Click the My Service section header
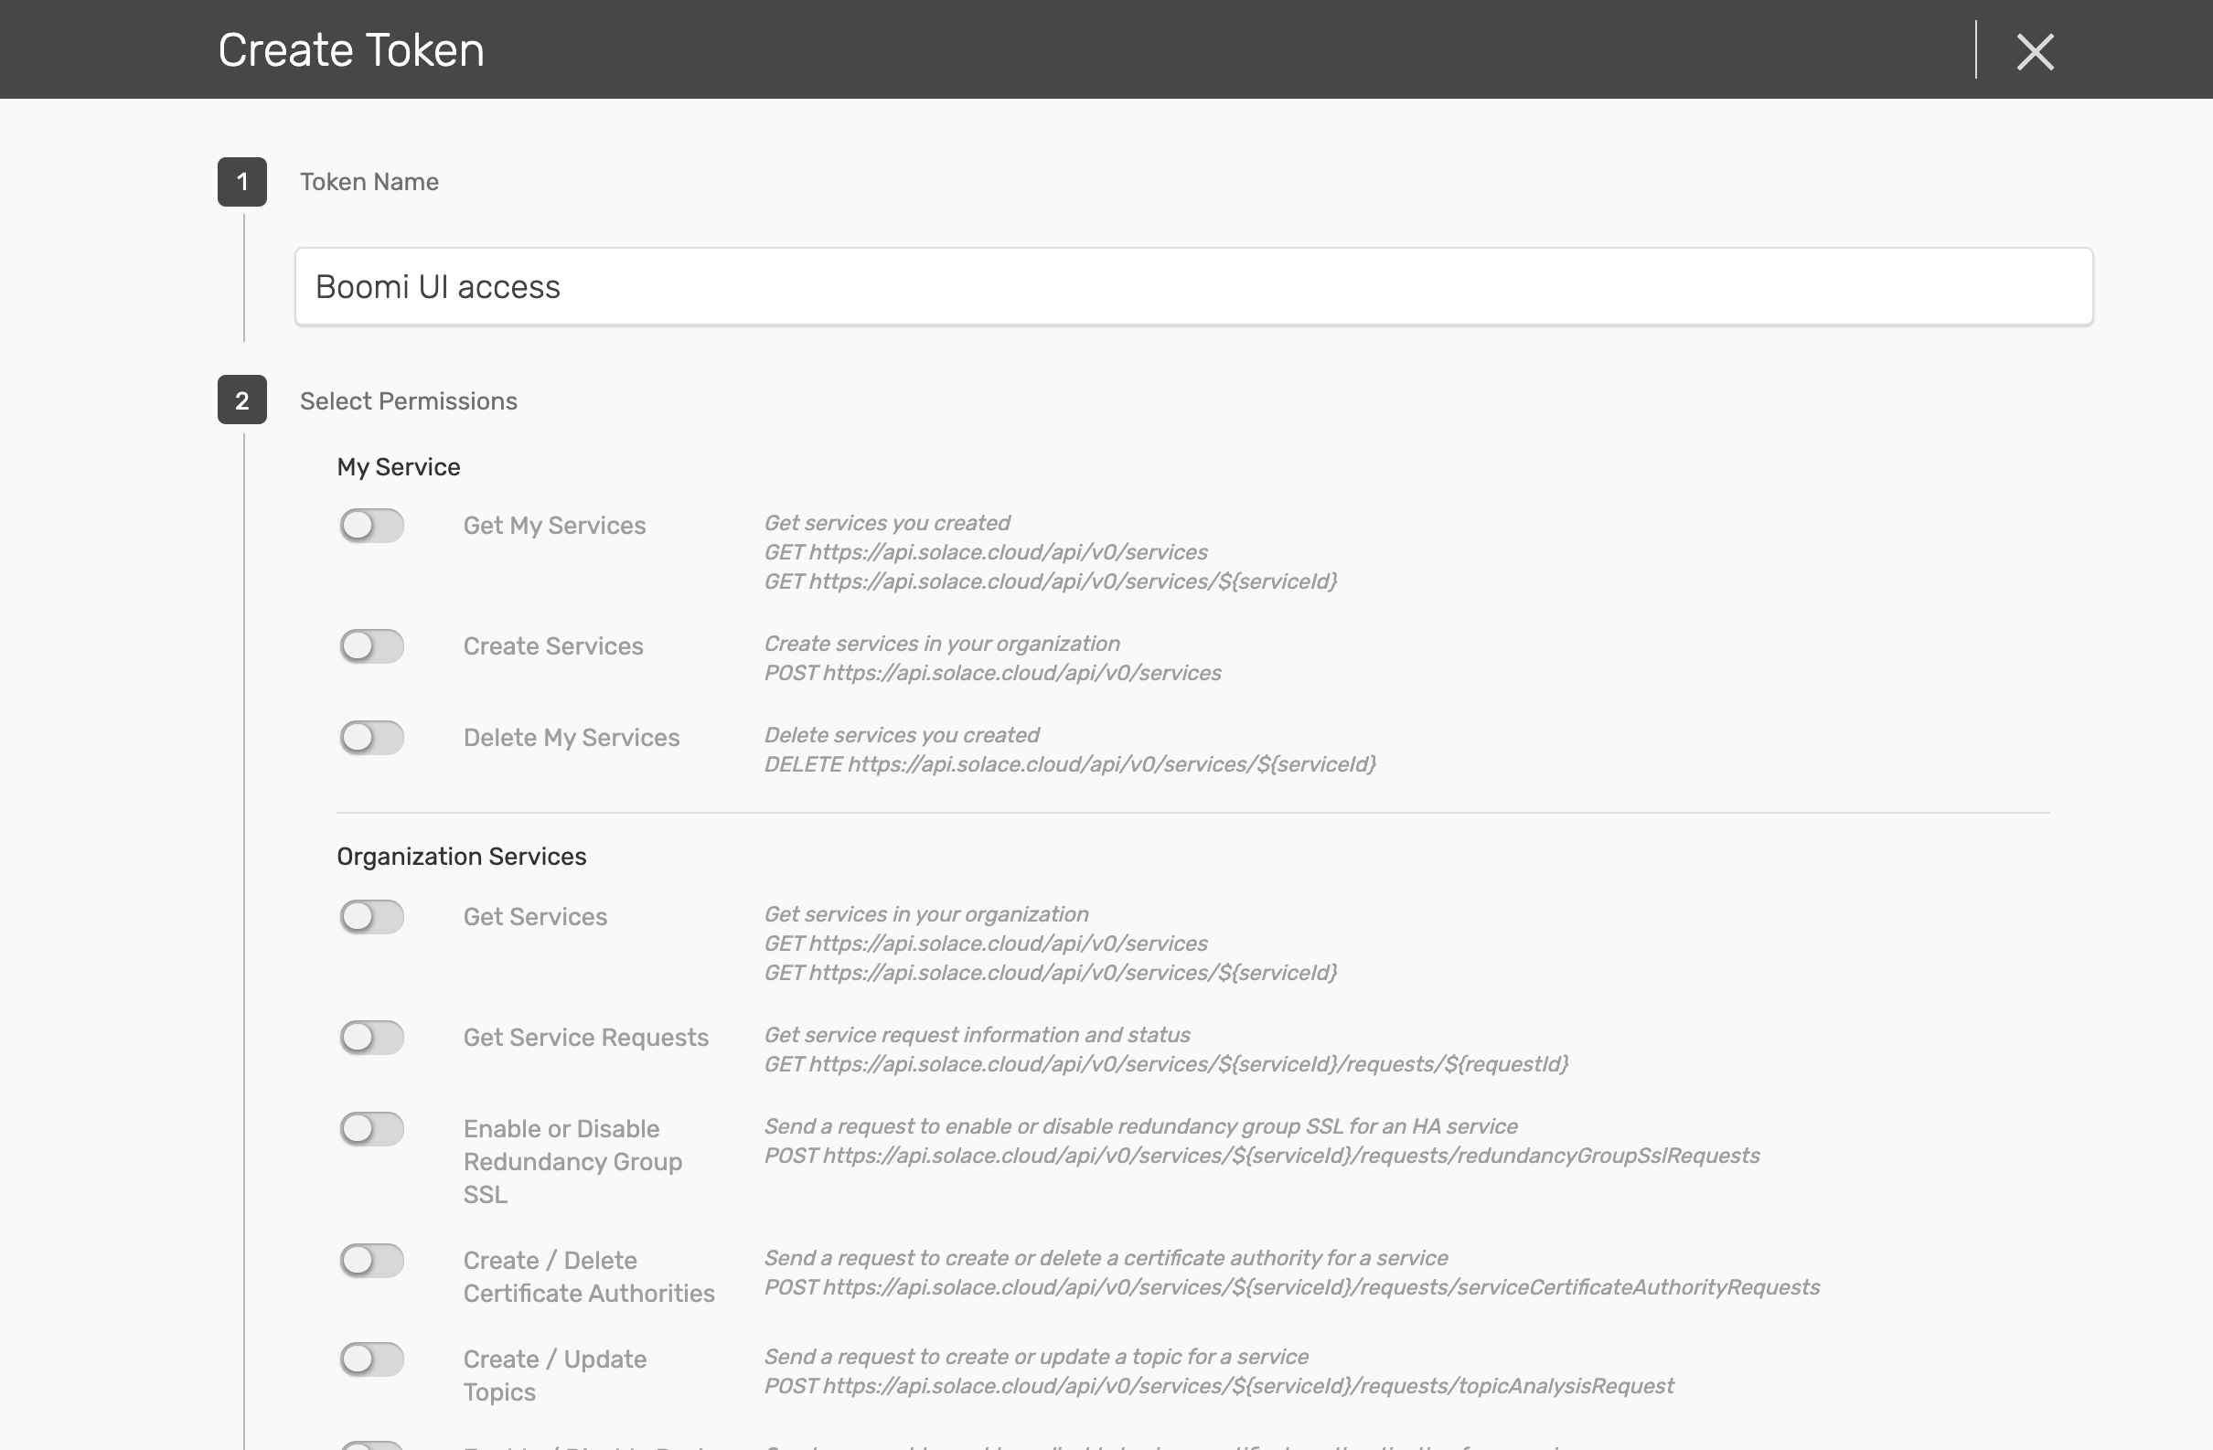 [x=398, y=465]
